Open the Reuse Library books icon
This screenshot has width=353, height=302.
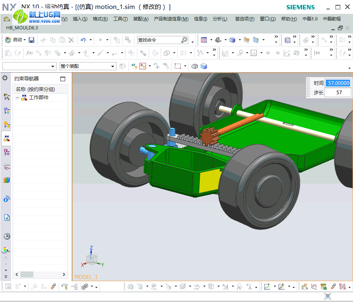click(7, 180)
